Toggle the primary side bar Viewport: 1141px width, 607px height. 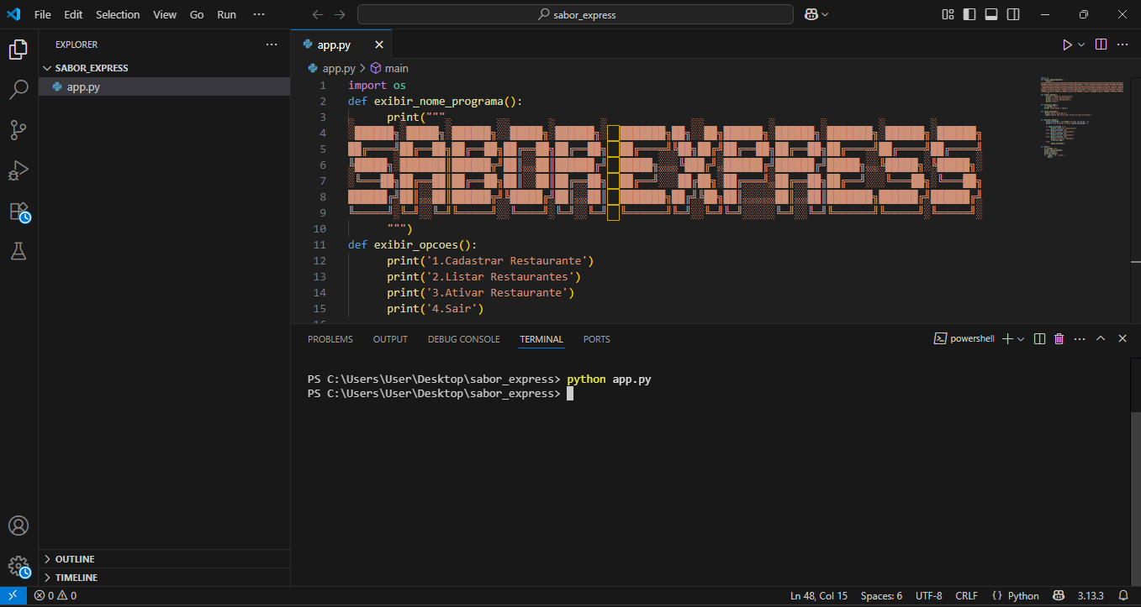click(x=969, y=14)
